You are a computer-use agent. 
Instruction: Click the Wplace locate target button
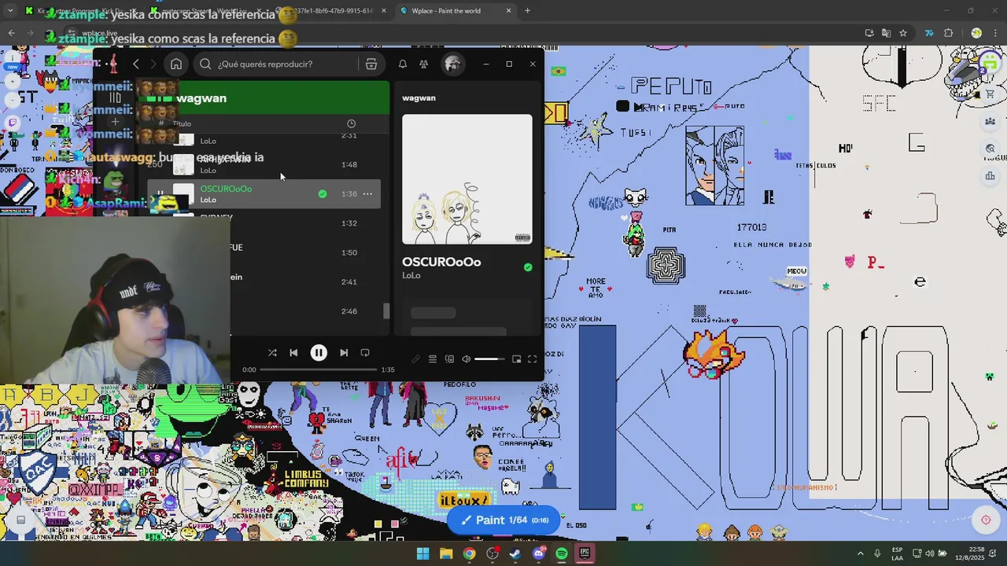[x=986, y=520]
